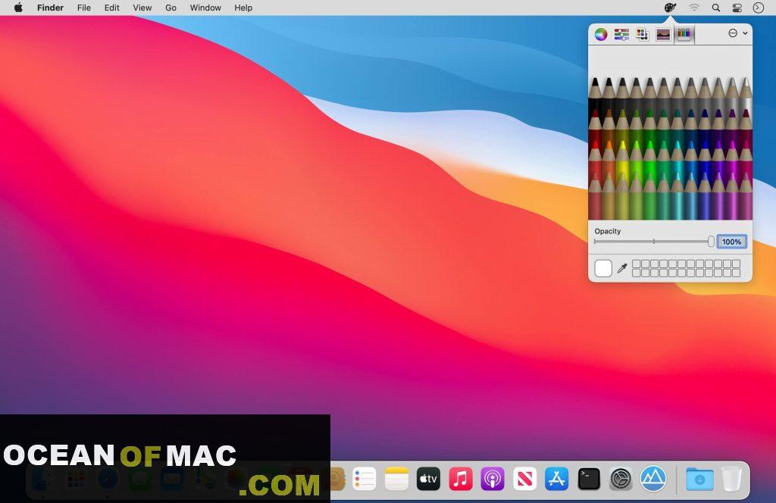Click the Opacity slider track

(x=654, y=242)
